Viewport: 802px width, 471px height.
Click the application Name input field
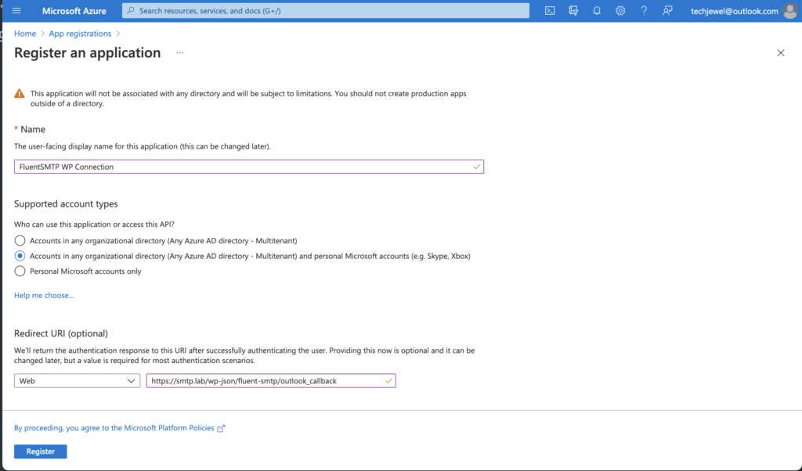coord(248,167)
